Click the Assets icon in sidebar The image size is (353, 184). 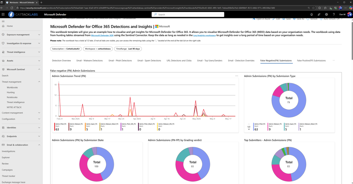point(3,61)
